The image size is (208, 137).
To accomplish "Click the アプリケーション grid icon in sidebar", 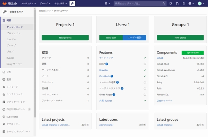I will 4,102.
